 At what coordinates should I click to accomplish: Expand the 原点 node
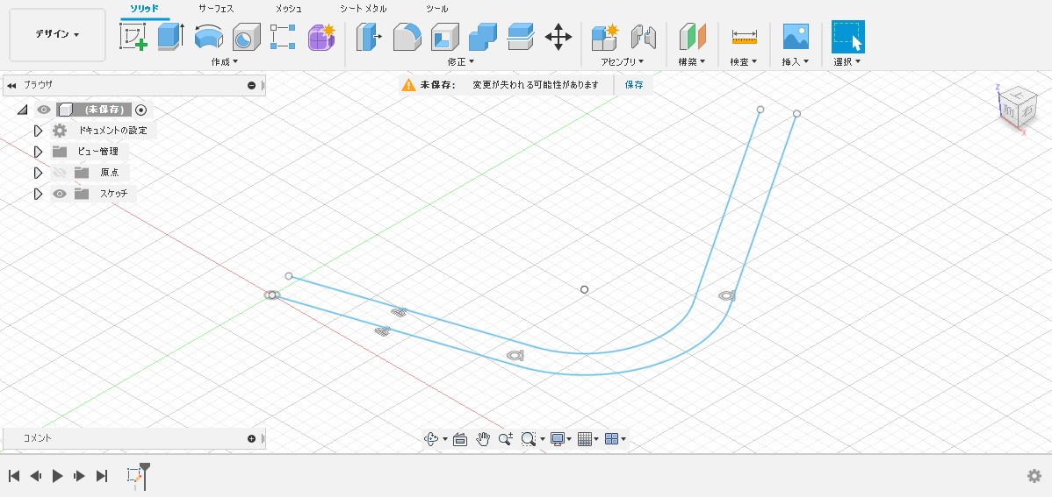click(39, 173)
